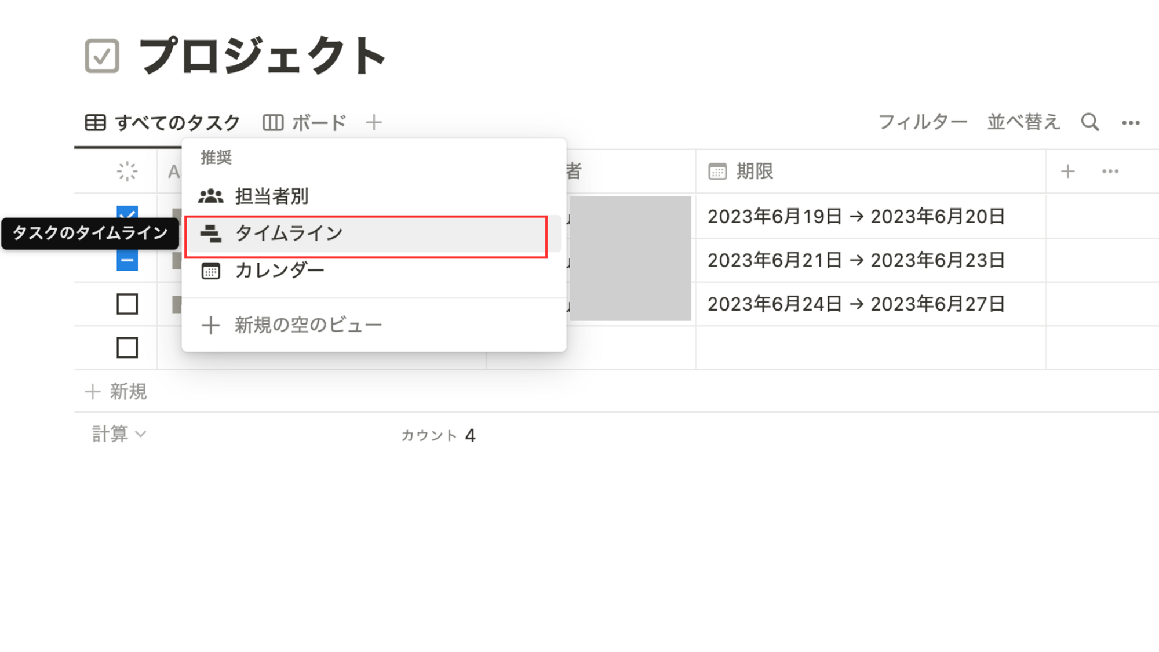Add a row with 新規 button

click(x=116, y=392)
